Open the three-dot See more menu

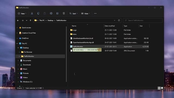point(95,13)
